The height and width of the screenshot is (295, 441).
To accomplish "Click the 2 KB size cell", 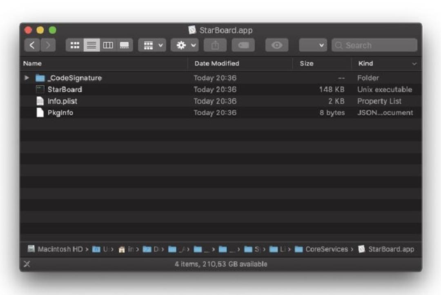I will coord(336,101).
